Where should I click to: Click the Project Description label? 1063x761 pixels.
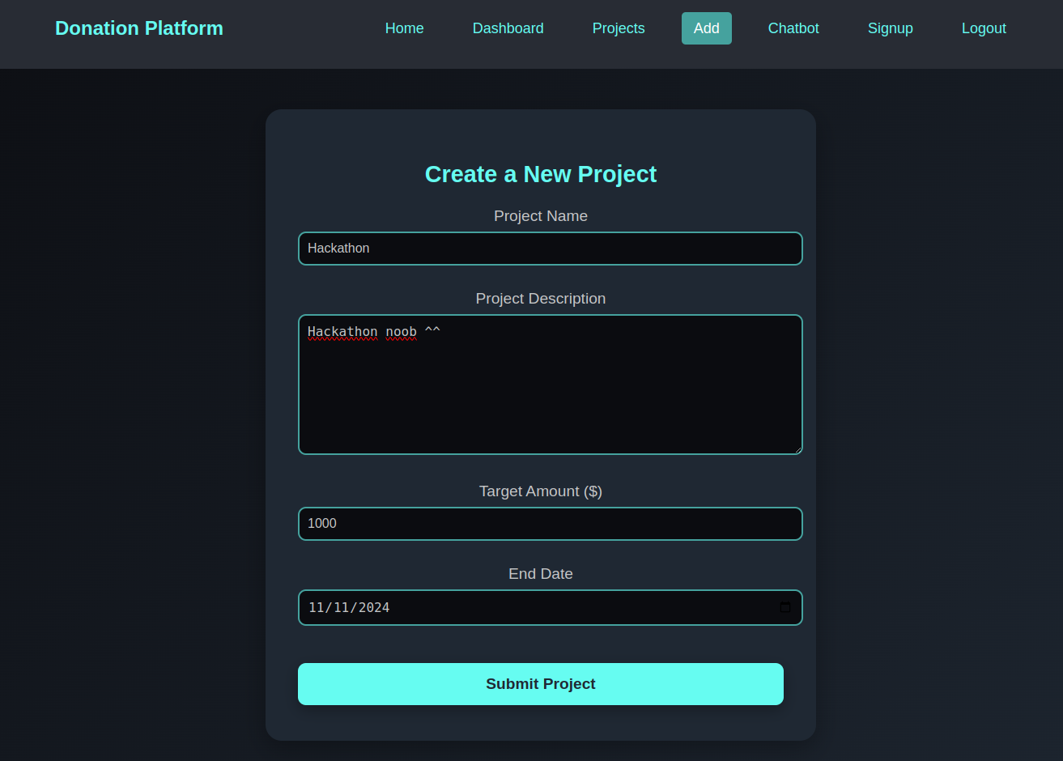(540, 298)
